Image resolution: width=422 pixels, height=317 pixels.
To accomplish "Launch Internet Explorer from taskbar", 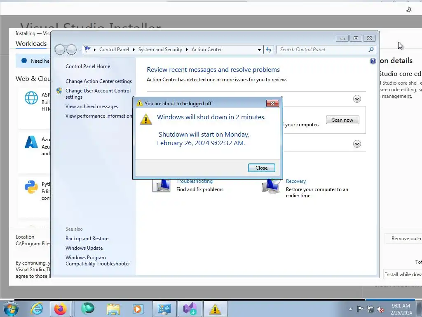I will pyautogui.click(x=37, y=309).
